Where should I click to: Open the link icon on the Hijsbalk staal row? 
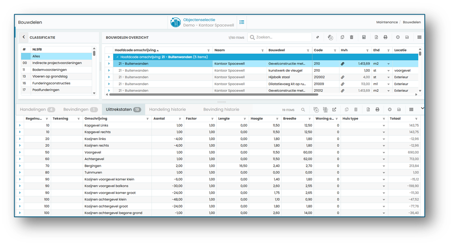342,77
